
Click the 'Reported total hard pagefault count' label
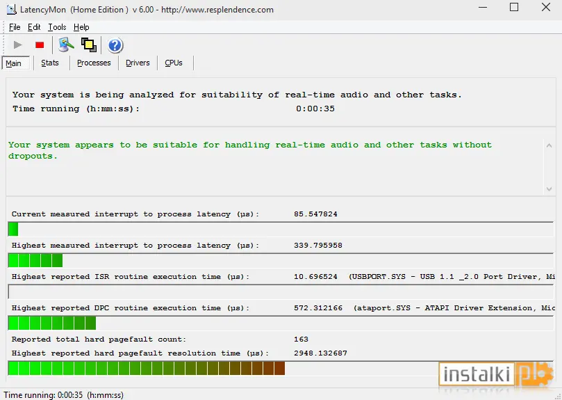[99, 339]
